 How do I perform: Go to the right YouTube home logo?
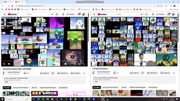click(x=102, y=14)
